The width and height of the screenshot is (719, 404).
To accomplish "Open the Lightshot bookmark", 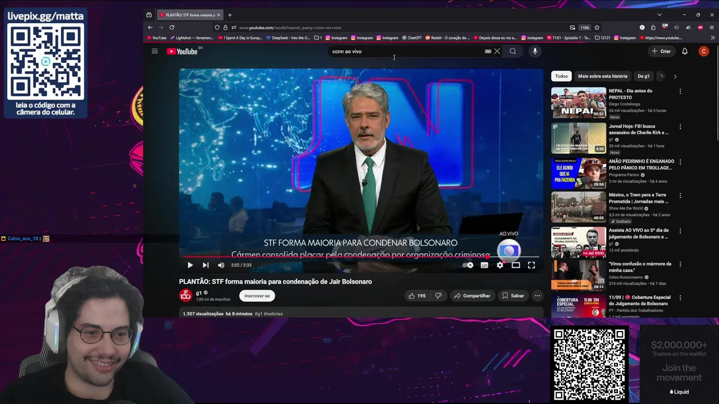I will (192, 38).
